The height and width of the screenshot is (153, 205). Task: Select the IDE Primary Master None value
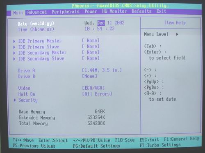tap(91, 40)
